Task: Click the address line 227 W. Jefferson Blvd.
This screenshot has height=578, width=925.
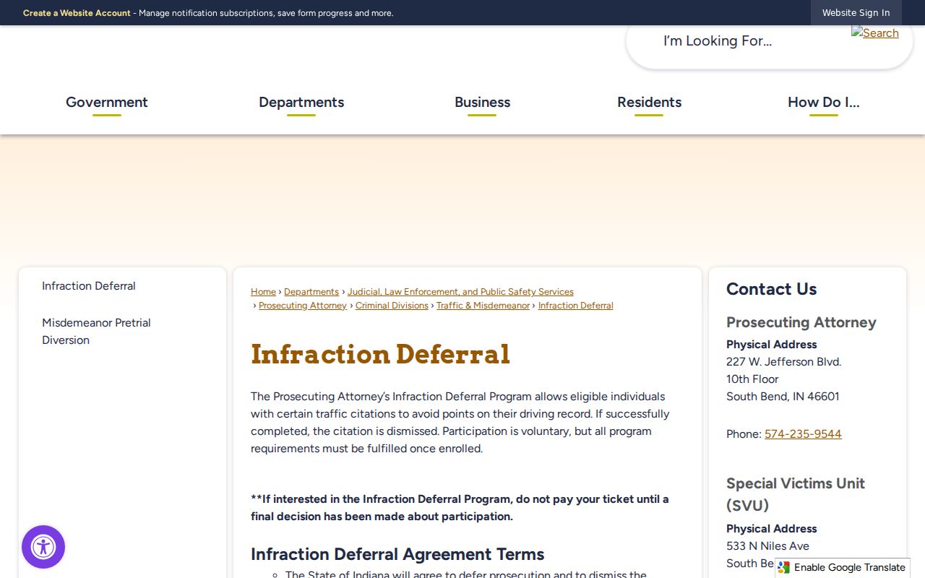Action: point(784,362)
